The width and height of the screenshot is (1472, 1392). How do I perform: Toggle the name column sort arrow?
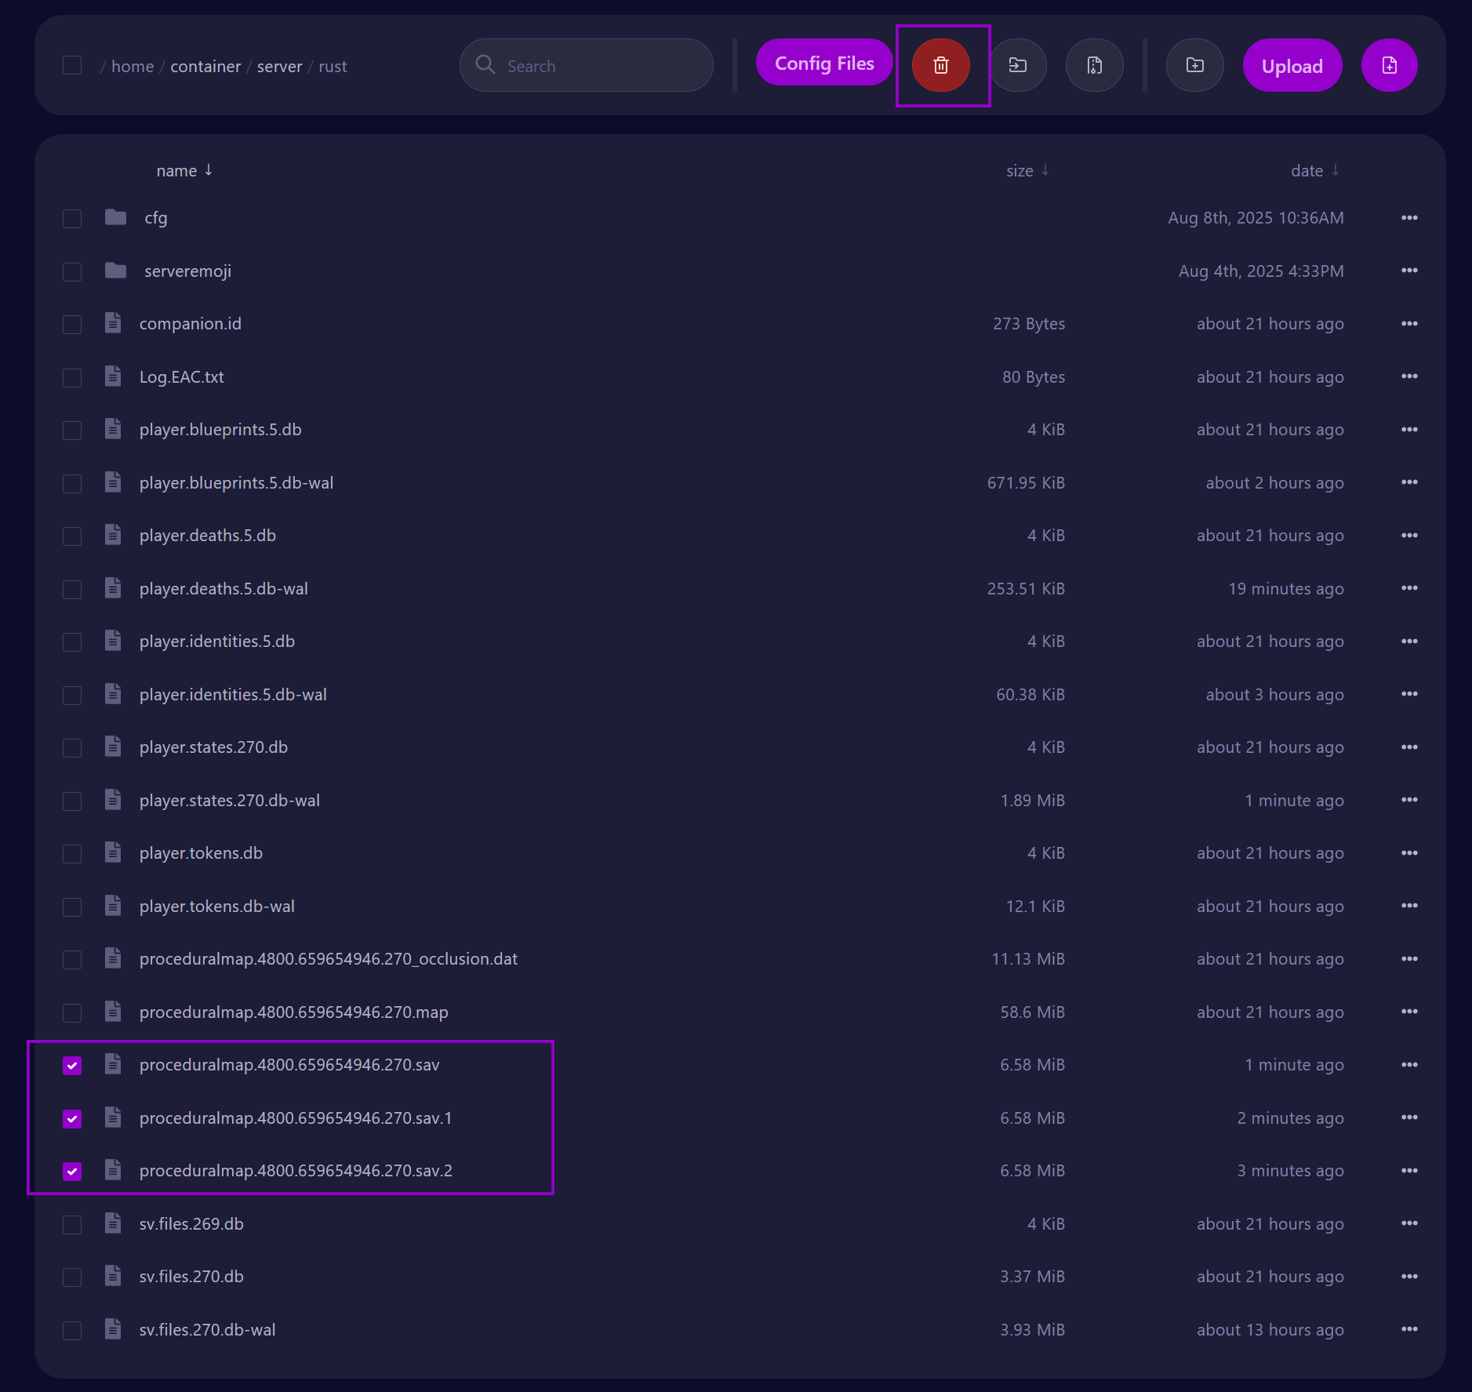pos(208,169)
